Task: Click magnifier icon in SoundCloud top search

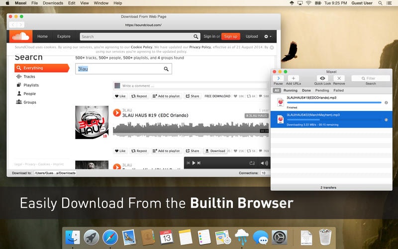Action: click(x=196, y=36)
